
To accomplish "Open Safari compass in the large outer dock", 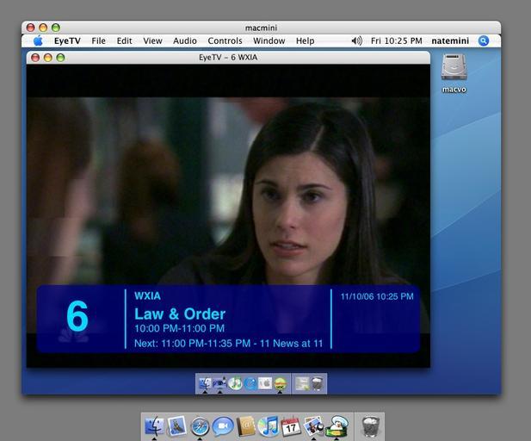I will pos(201,425).
